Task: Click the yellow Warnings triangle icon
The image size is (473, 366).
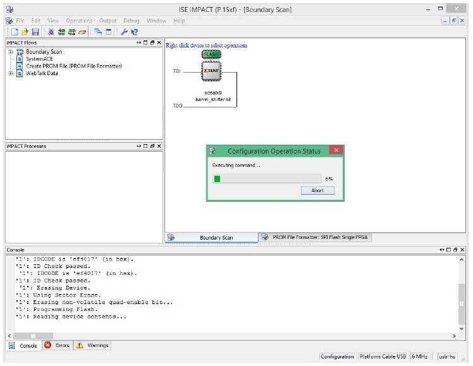Action: pos(79,345)
